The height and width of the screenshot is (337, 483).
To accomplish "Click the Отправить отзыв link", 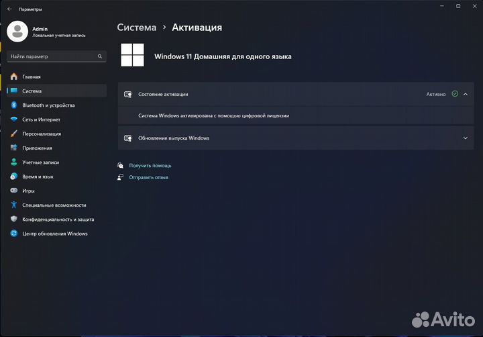I will pos(149,177).
